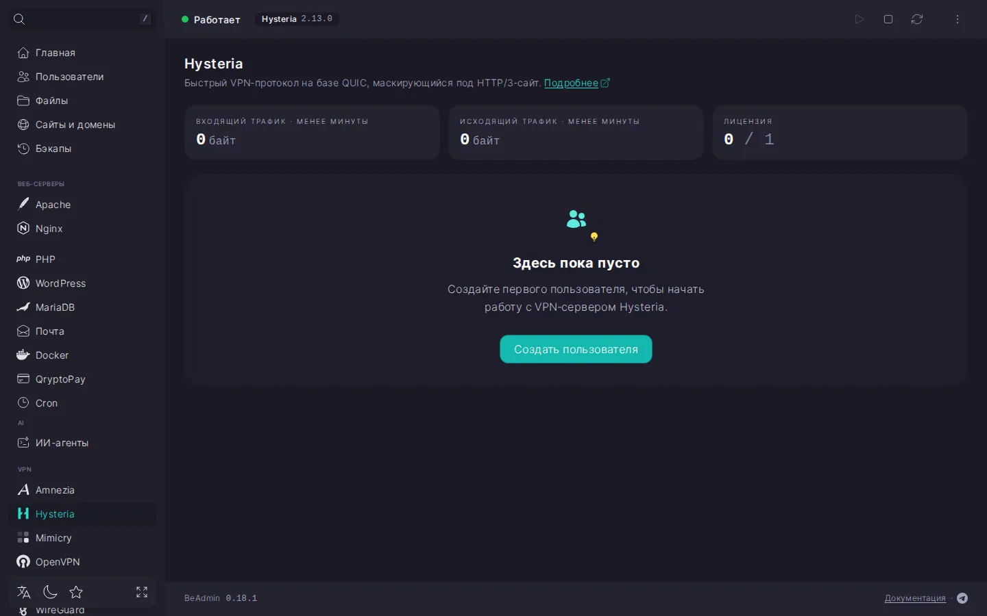Screen dimensions: 987x616
Task: Open the Документация link
Action: [915, 598]
